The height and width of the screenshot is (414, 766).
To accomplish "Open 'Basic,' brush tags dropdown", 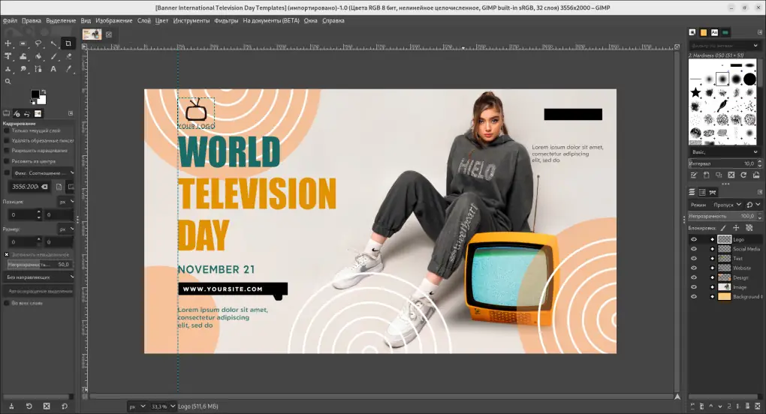I will click(724, 152).
